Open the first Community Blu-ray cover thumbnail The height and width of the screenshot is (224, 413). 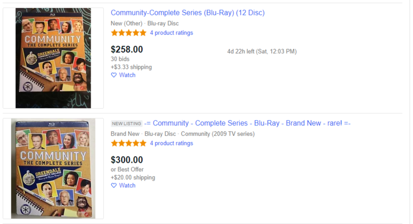point(53,58)
